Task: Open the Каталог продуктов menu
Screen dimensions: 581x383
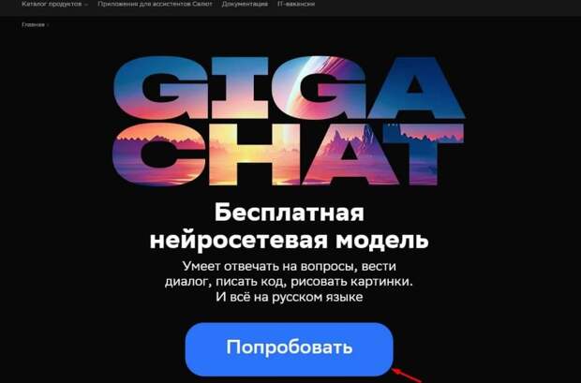Action: (x=52, y=4)
